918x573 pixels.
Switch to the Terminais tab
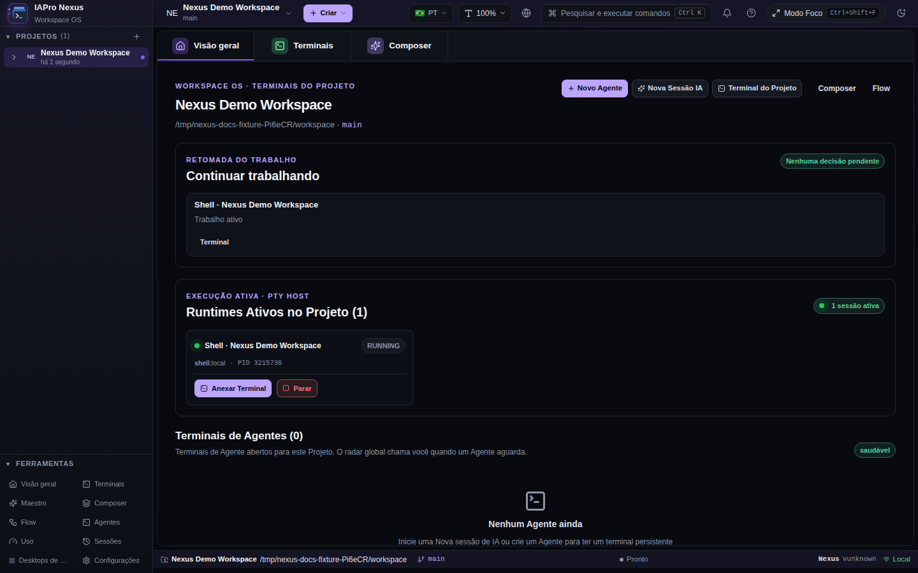(x=303, y=46)
